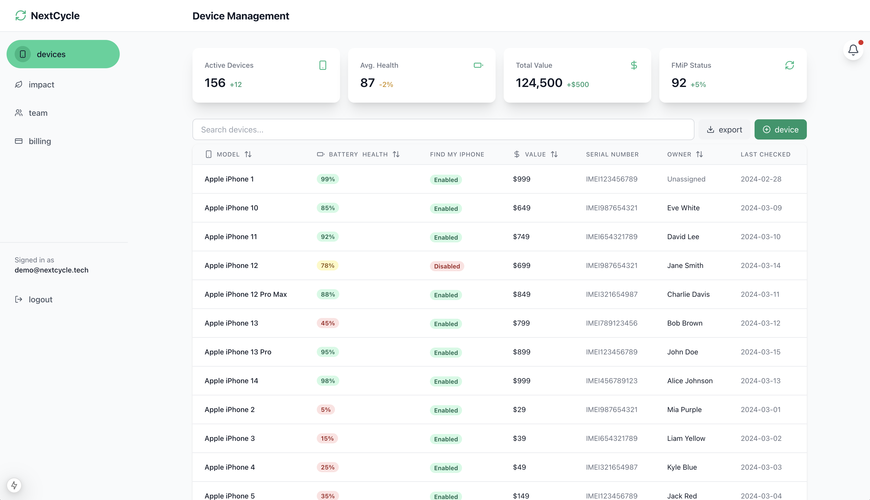Sort table by Owner column arrows
Image resolution: width=870 pixels, height=500 pixels.
tap(699, 154)
